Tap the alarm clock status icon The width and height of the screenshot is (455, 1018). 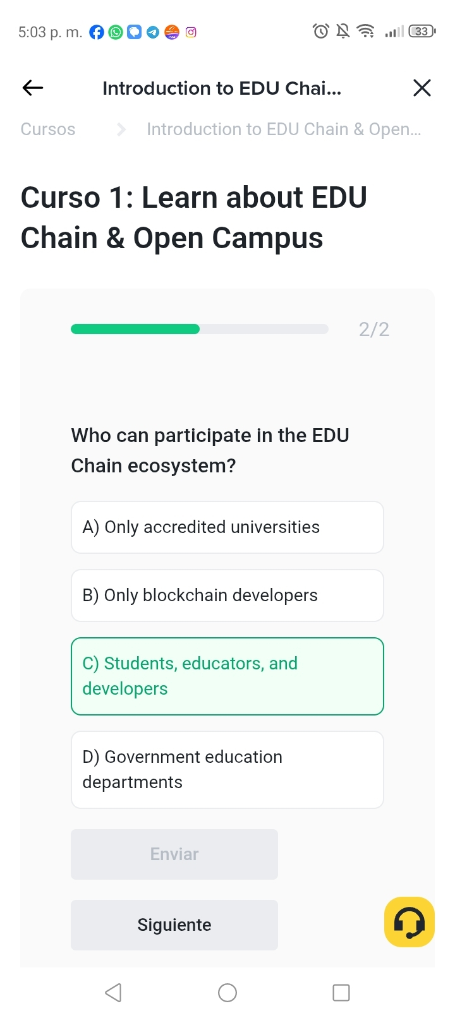point(321,31)
